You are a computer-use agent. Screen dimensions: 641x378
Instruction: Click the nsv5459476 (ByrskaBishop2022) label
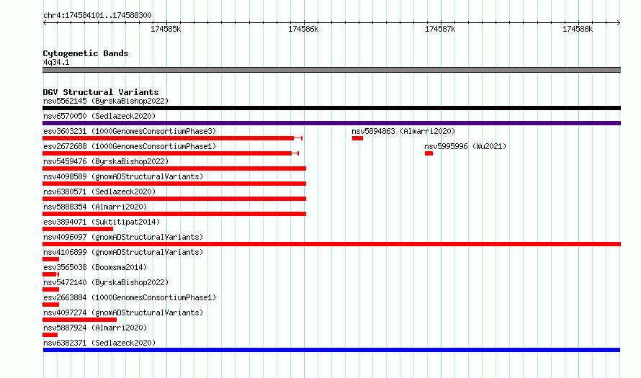pyautogui.click(x=106, y=161)
